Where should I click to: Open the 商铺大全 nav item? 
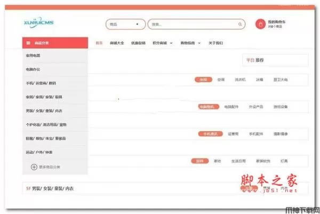pos(117,43)
